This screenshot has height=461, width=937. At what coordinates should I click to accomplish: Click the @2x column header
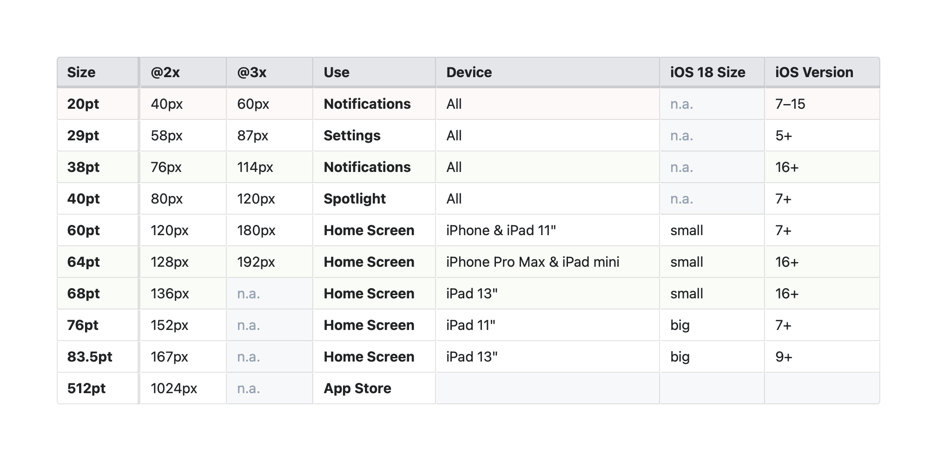click(x=165, y=72)
